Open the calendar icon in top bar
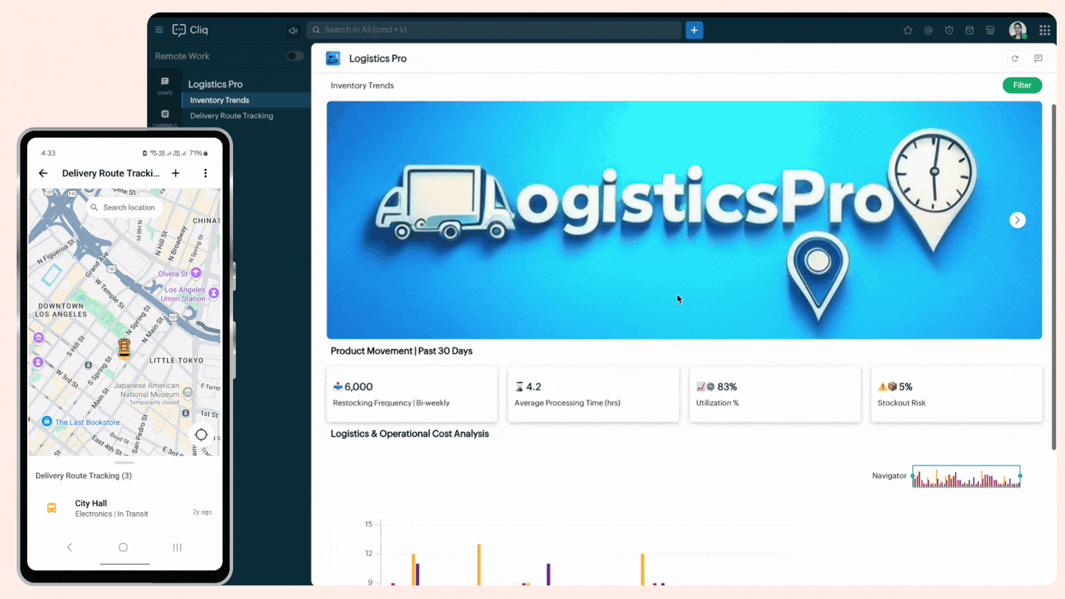The width and height of the screenshot is (1065, 599). point(970,30)
